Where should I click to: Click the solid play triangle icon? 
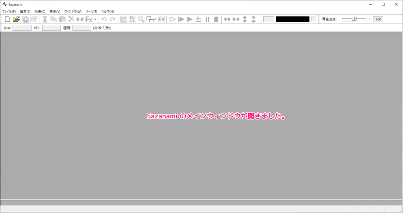pos(190,19)
